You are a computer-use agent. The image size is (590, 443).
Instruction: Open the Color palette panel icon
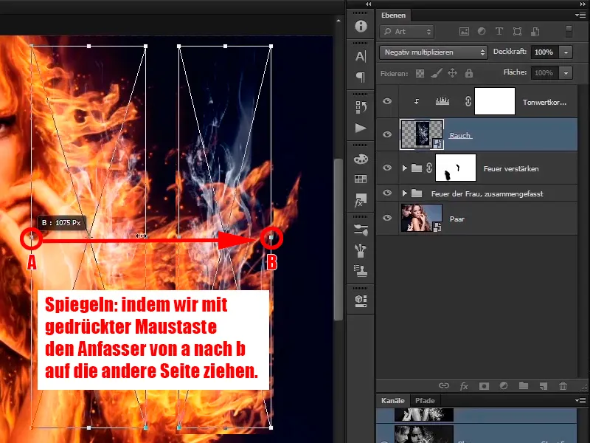coord(361,159)
